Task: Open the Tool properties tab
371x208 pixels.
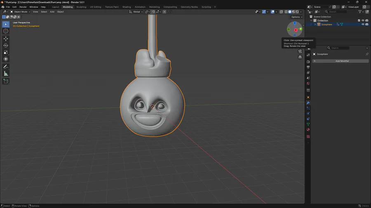Action: click(308, 55)
